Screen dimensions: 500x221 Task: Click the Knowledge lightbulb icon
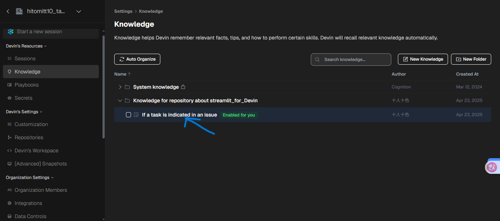coord(10,72)
